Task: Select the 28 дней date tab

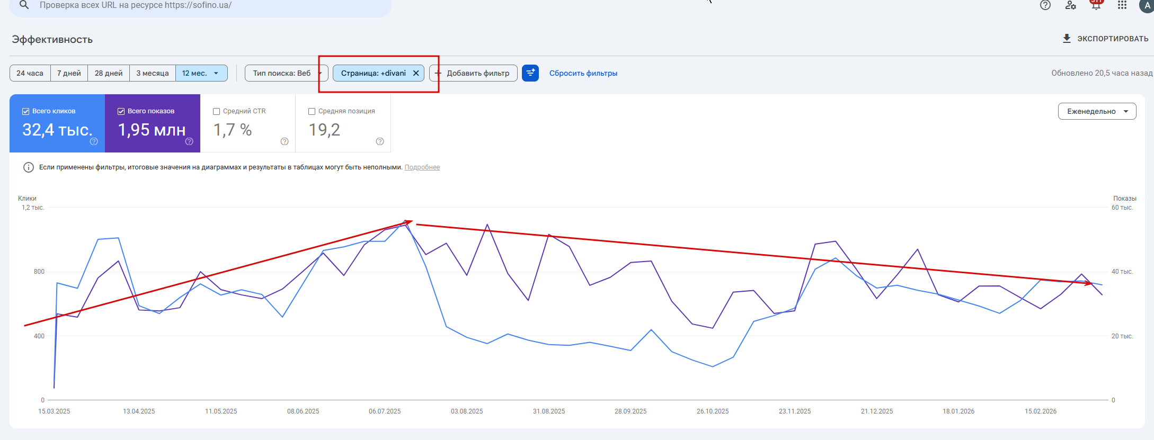Action: tap(109, 73)
